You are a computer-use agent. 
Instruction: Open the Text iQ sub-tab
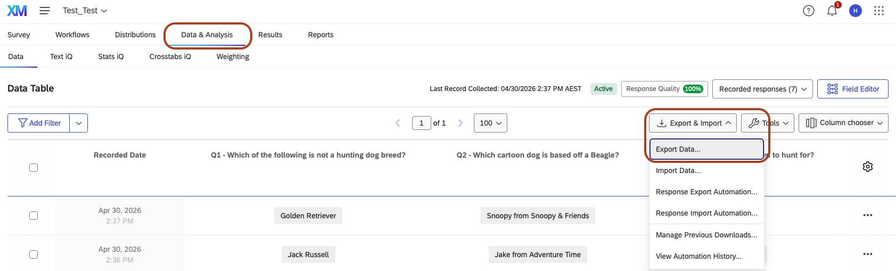click(x=61, y=56)
